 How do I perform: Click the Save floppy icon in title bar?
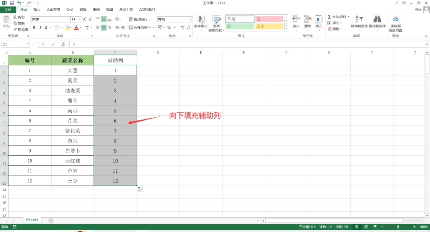[12, 3]
